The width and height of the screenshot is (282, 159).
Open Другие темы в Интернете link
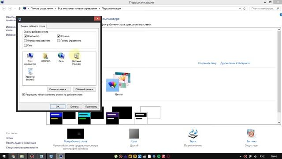(235, 63)
